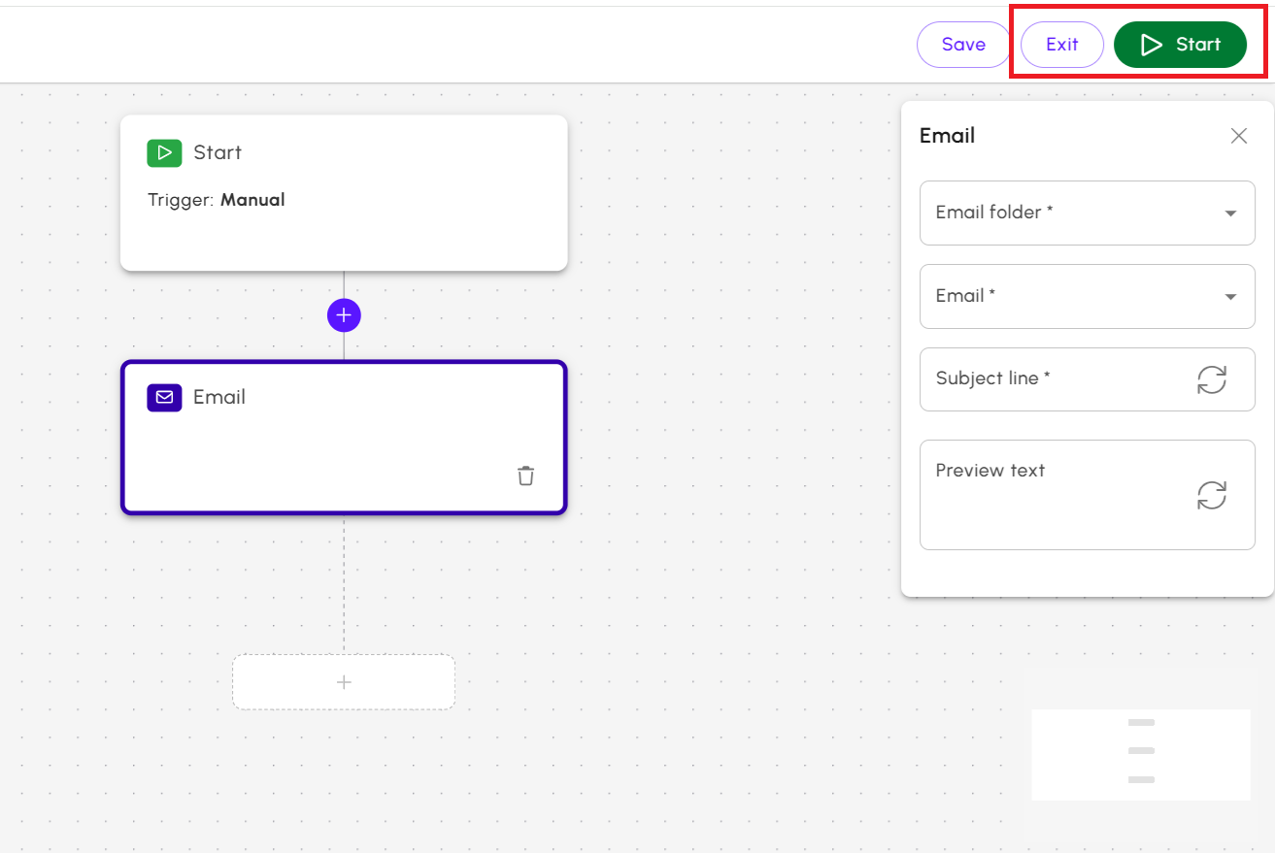Open the Email selection dropdown
The width and height of the screenshot is (1275, 853).
(x=1088, y=296)
